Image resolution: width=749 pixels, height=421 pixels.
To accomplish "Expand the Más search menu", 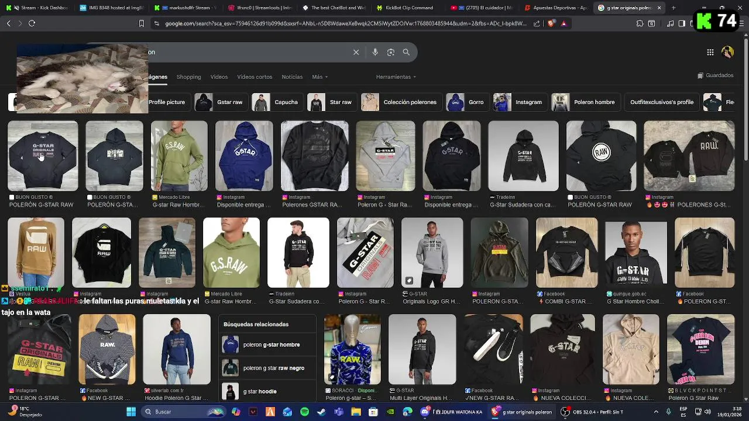I will point(319,77).
